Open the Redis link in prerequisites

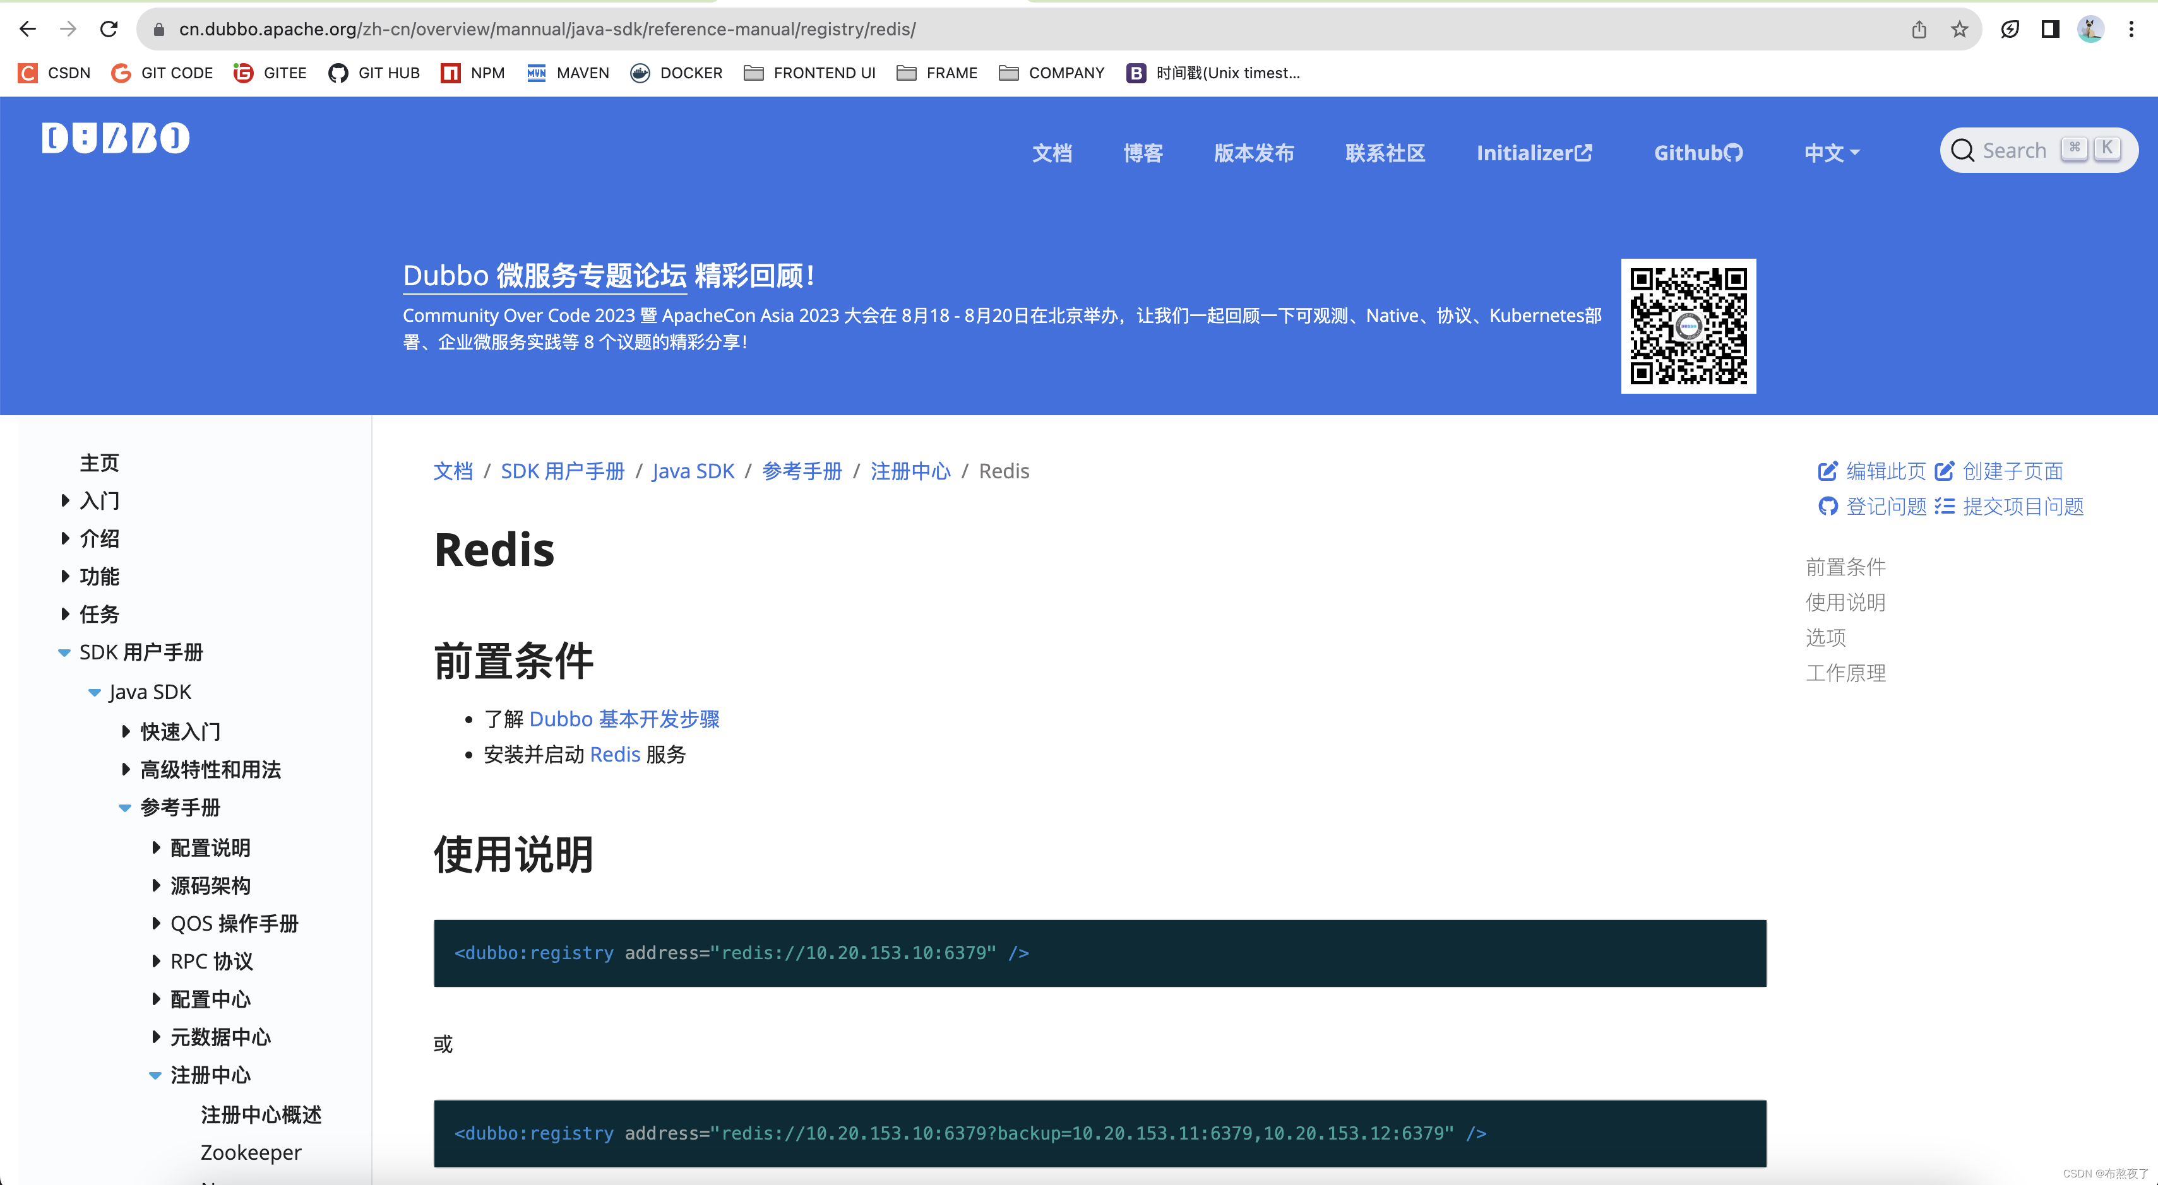pos(615,753)
